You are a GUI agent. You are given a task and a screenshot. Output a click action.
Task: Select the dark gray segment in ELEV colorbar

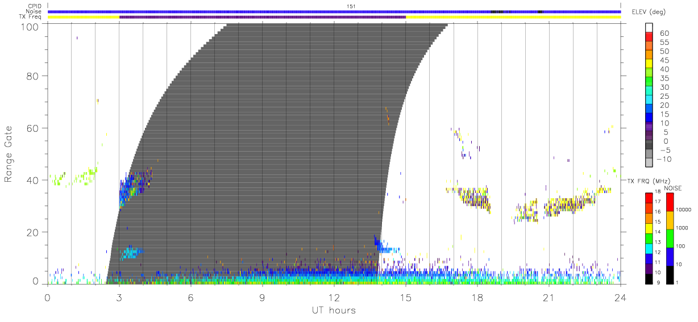tap(649, 144)
